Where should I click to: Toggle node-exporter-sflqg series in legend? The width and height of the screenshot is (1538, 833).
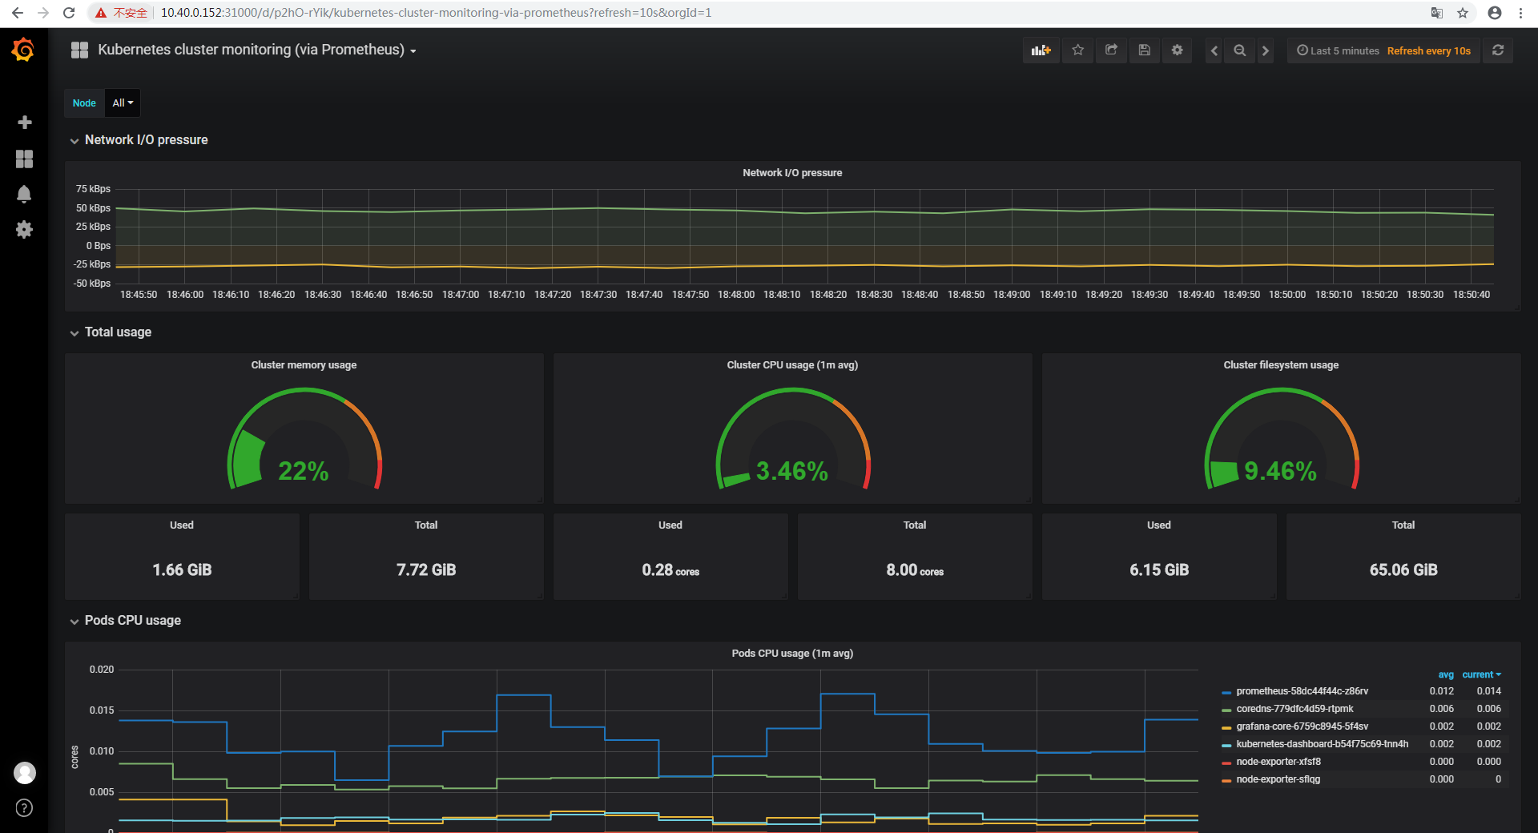tap(1278, 779)
